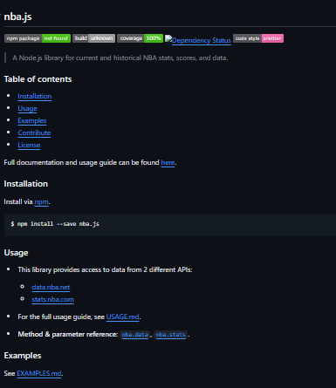336x388 pixels.
Task: Jump to Examples in table of contents
Action: [x=32, y=120]
